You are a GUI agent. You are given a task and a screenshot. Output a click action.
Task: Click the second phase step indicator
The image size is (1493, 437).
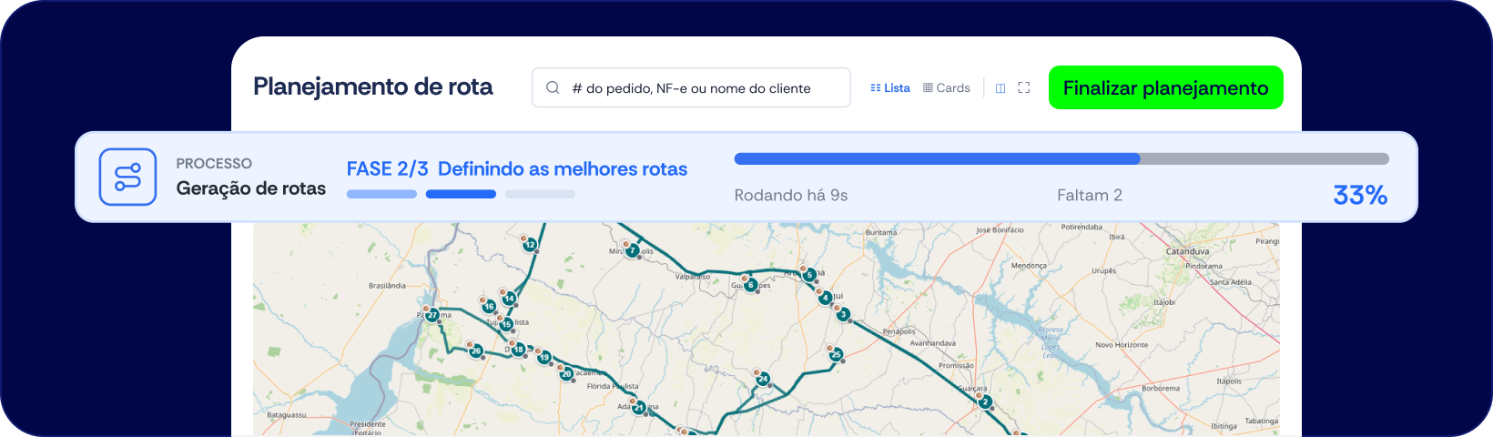461,194
